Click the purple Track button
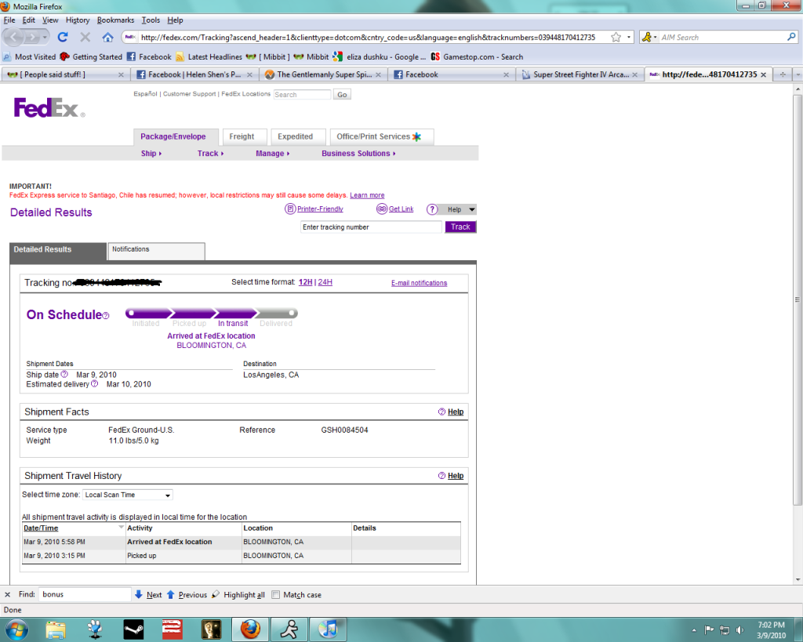Screen dimensions: 803x642 coord(460,227)
